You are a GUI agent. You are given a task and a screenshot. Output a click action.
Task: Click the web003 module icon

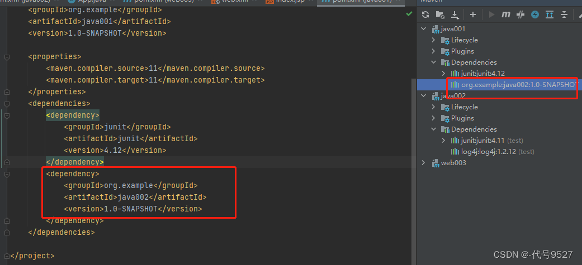pos(436,163)
